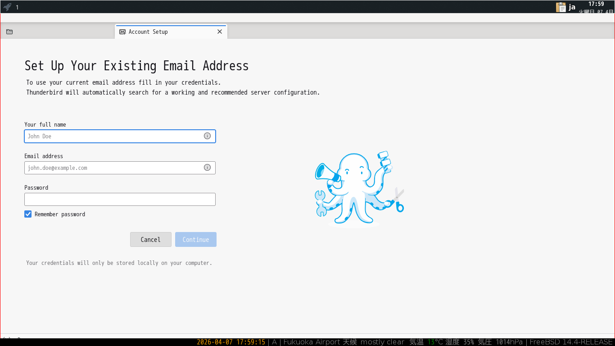Click the info icon in the email address field
The image size is (615, 346).
coord(207,168)
